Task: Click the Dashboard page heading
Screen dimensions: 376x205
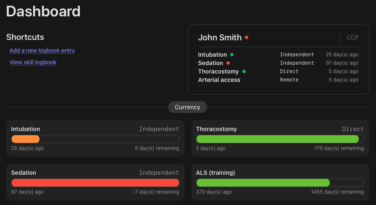Action: point(43,11)
